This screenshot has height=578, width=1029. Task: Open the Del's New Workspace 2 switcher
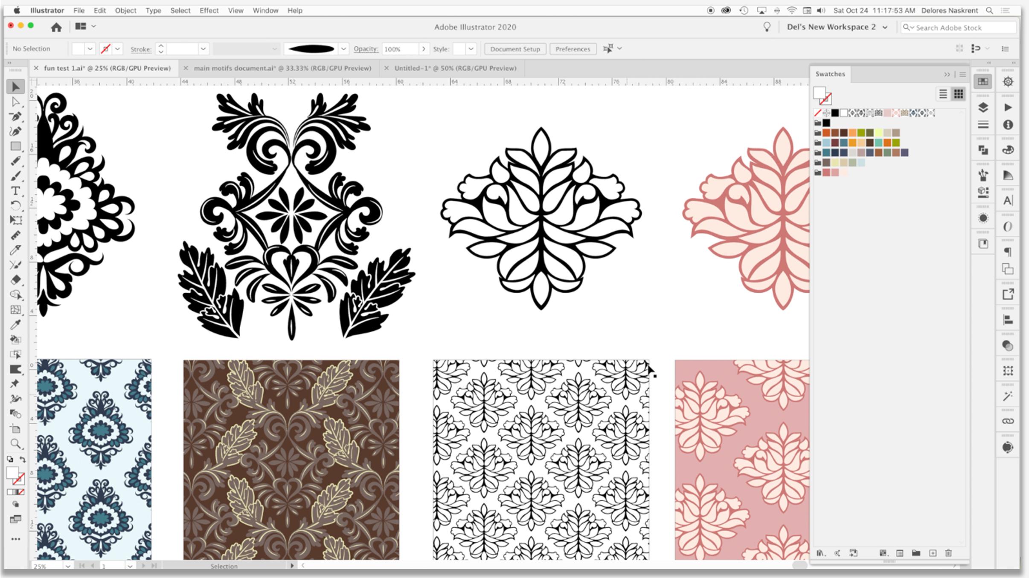[837, 27]
